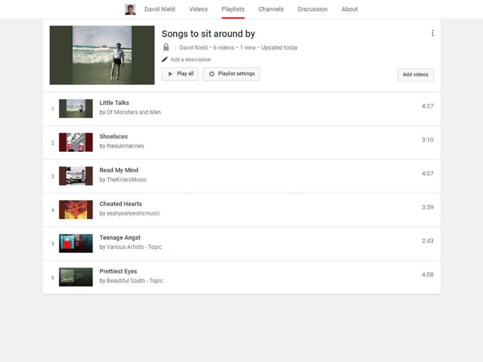Open the Cheated Hearts video
Viewport: 483px width, 362px height.
pos(121,204)
